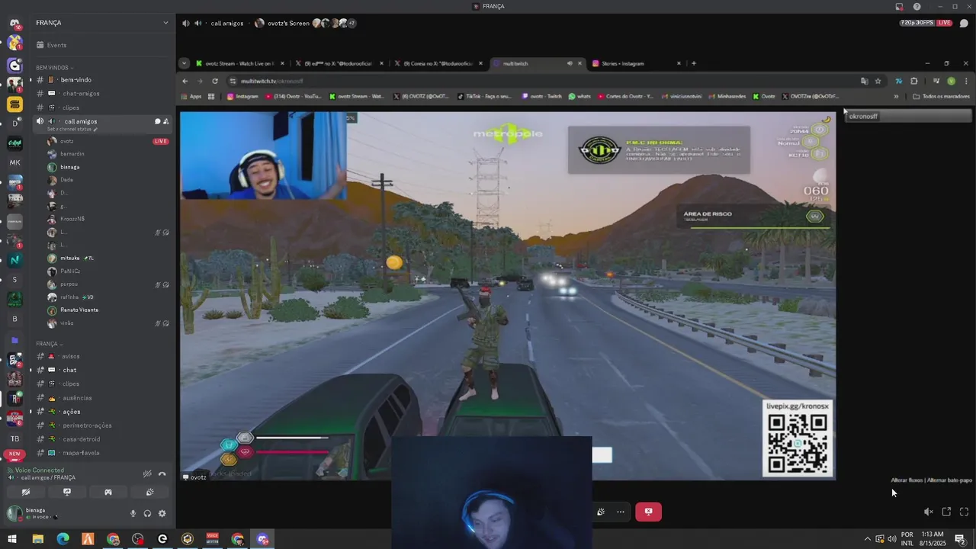Image resolution: width=976 pixels, height=549 pixels.
Task: Select Stories Instagram tab in streamed browser
Action: tap(636, 63)
